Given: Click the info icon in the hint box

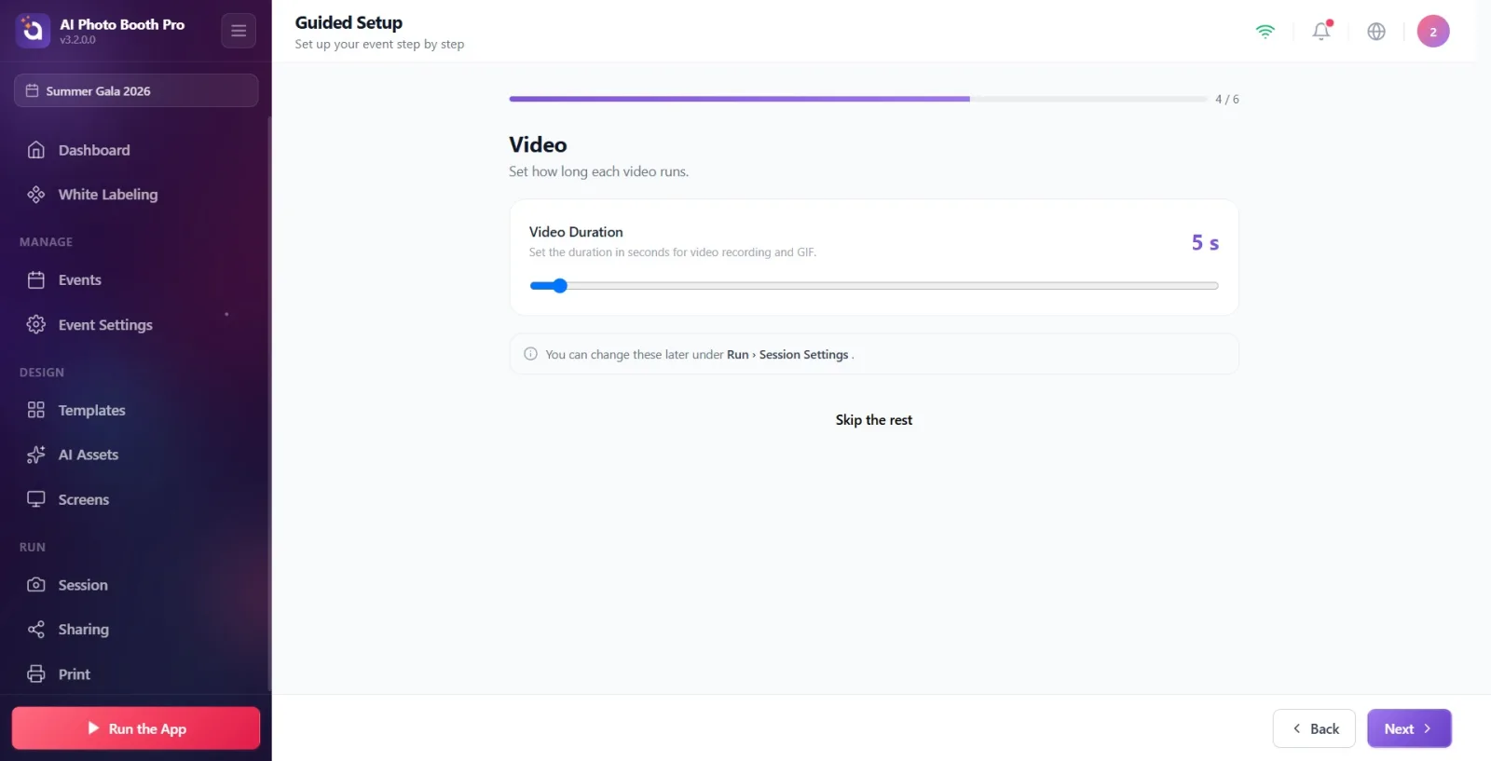Looking at the screenshot, I should [x=531, y=354].
